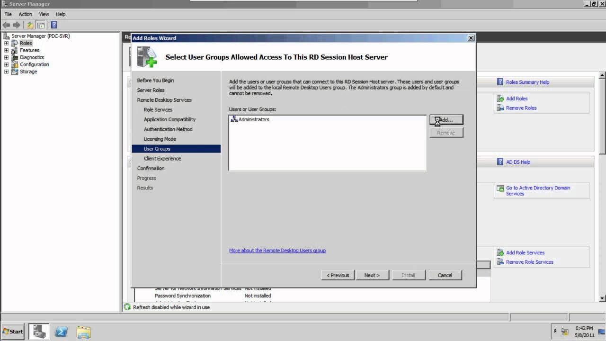This screenshot has width=606, height=341.
Task: Click the Remove Role Services link
Action: 530,262
